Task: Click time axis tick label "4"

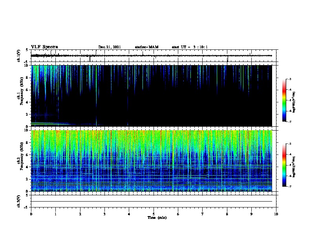Action: pyautogui.click(x=129, y=214)
